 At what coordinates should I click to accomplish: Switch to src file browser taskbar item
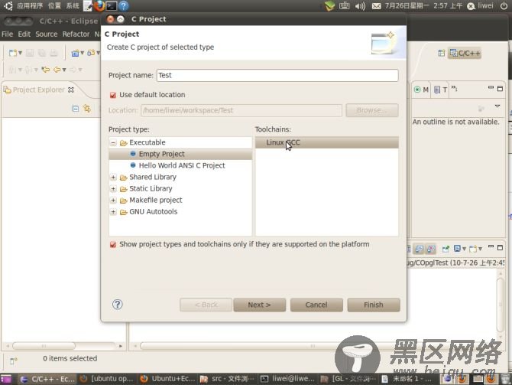(227, 379)
